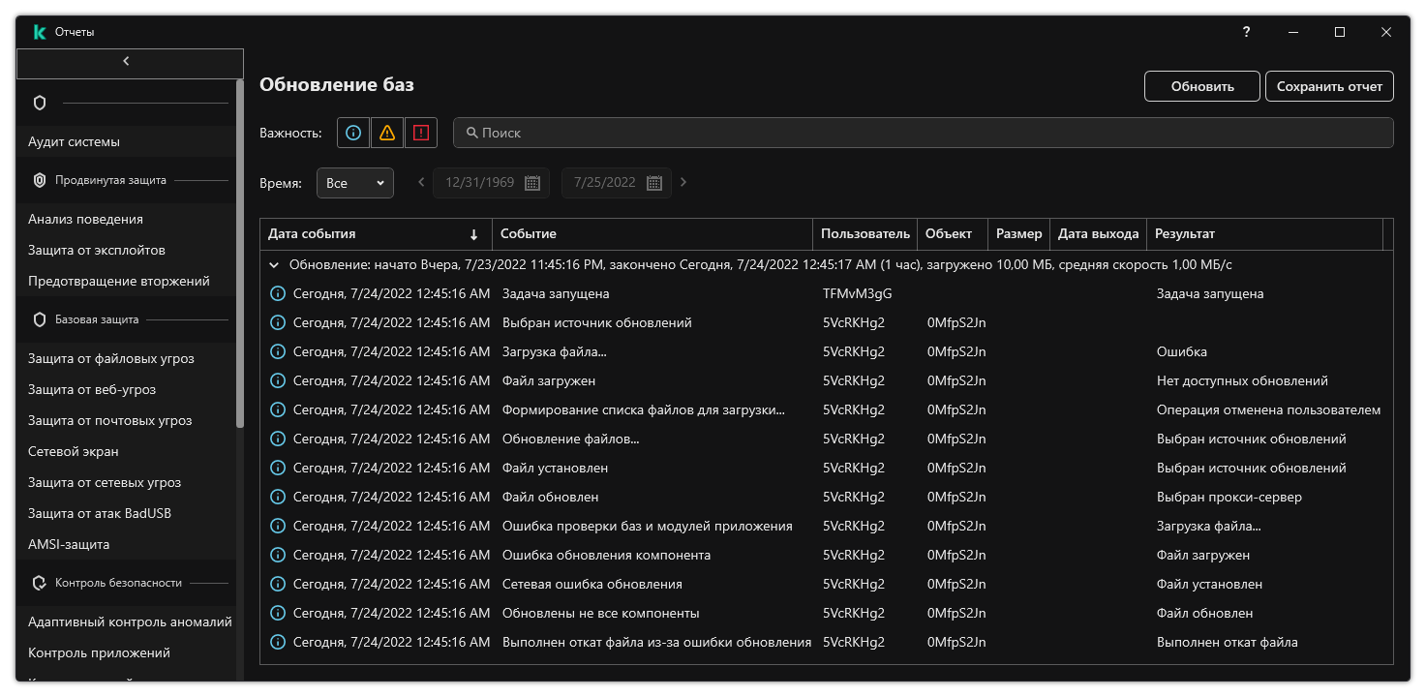Select Сетевой экран in the sidebar
This screenshot has height=697, width=1426.
tap(74, 451)
